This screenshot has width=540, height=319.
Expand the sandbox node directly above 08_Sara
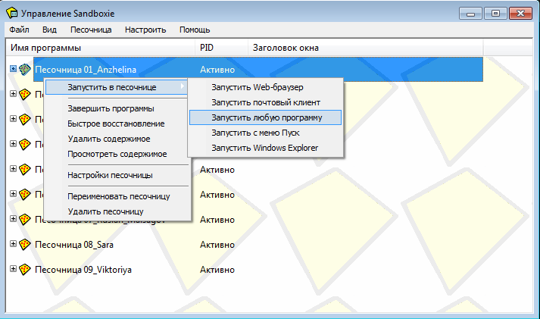[x=13, y=218]
